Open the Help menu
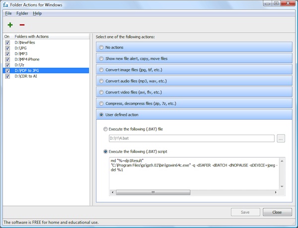 click(x=37, y=13)
